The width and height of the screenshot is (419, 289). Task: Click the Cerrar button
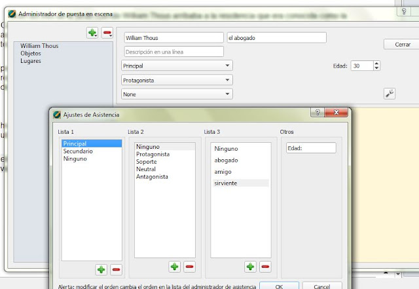click(402, 45)
